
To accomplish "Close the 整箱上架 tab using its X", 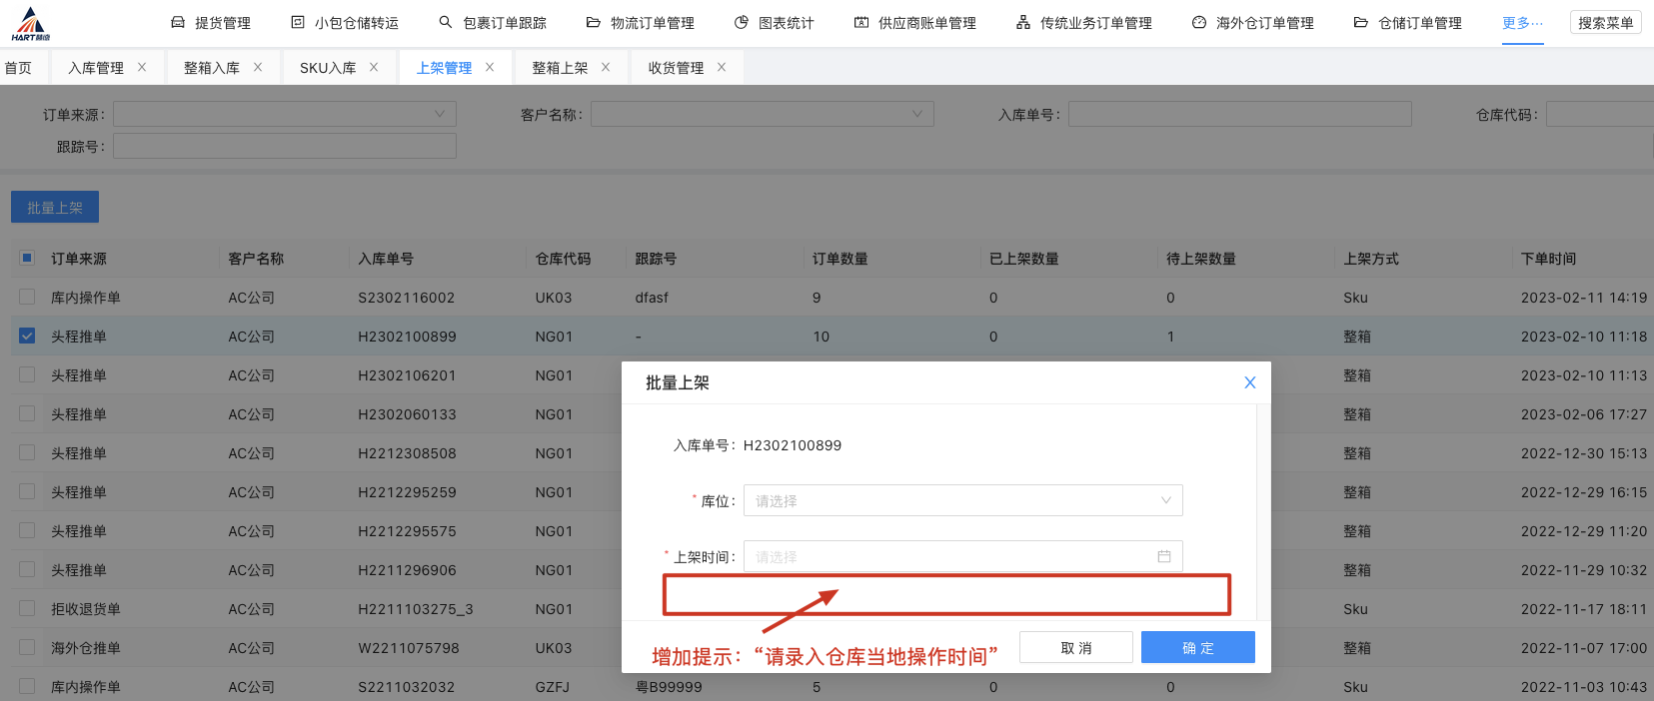I will click(x=606, y=67).
